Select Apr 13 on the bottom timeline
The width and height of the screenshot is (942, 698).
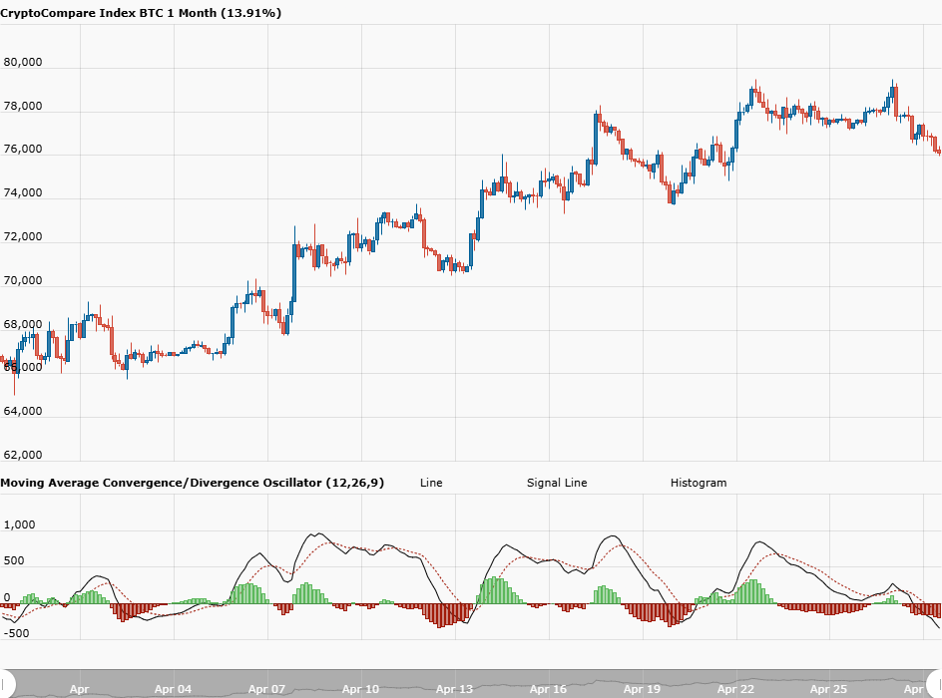[454, 689]
